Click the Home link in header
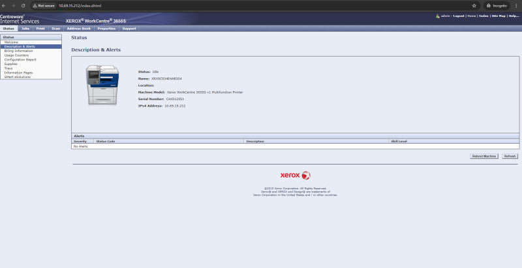This screenshot has width=522, height=268. click(x=471, y=16)
